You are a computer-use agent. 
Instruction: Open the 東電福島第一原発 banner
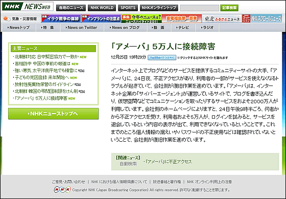pyautogui.click(x=182, y=18)
